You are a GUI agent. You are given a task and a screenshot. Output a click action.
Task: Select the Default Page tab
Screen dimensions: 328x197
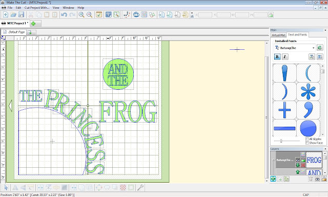pos(14,32)
